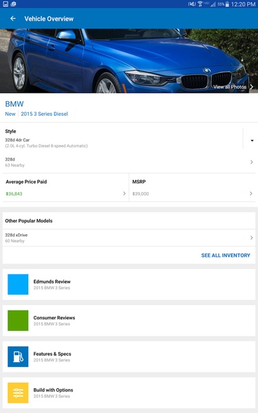Tap the fuel pump Features & Specs icon
Viewport: 258px width, 413px height.
pos(18,357)
